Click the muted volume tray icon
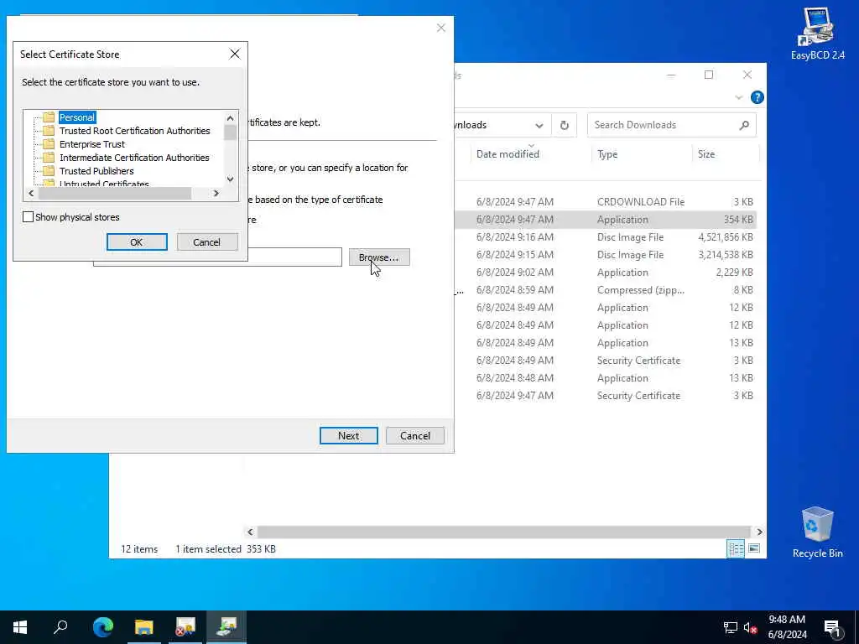Image resolution: width=859 pixels, height=644 pixels. pyautogui.click(x=750, y=627)
